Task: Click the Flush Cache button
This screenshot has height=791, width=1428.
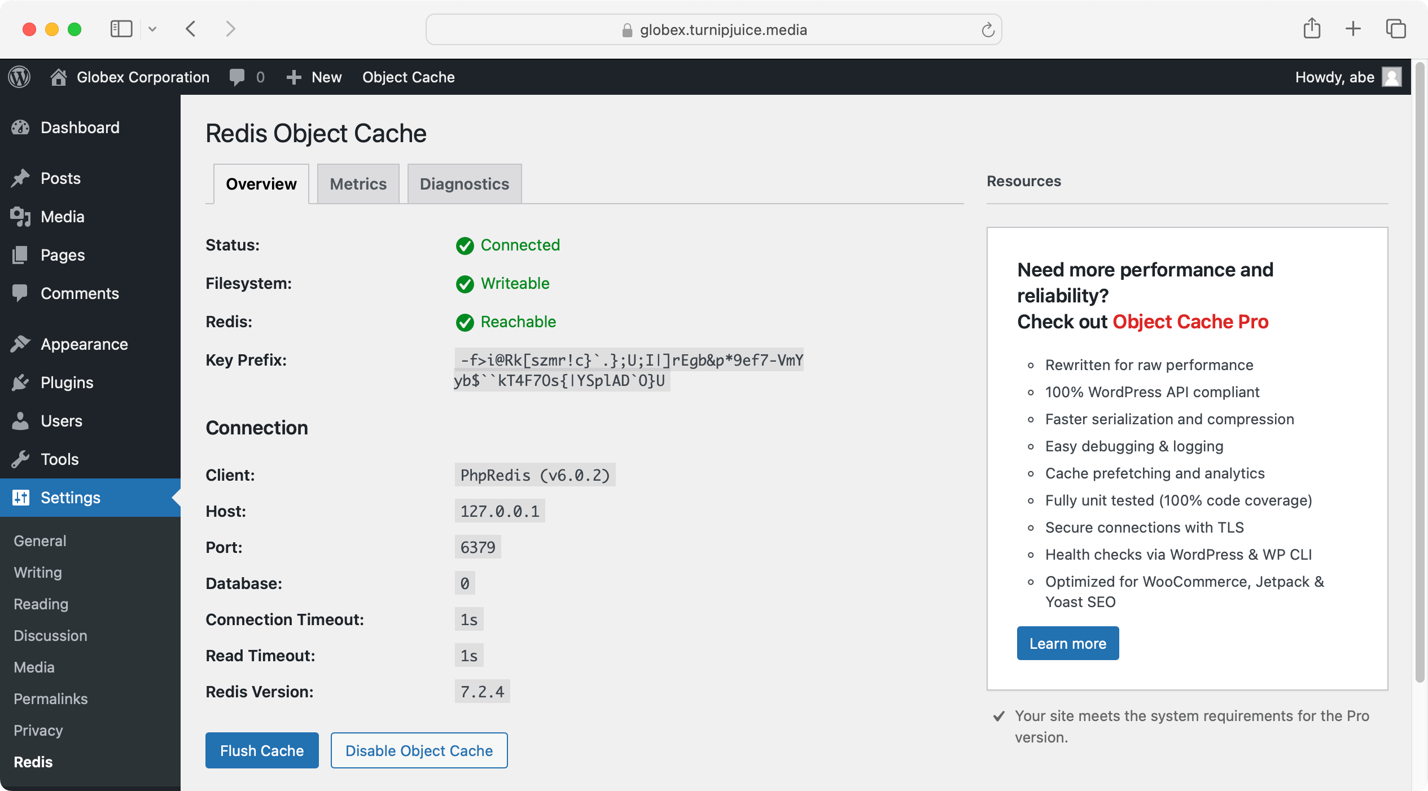Action: [x=262, y=750]
